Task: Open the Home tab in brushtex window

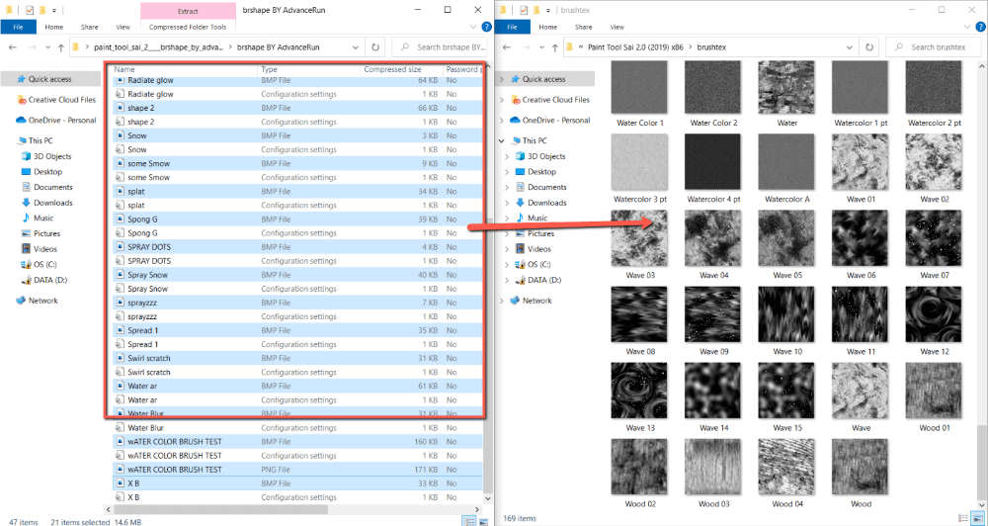Action: [x=547, y=27]
